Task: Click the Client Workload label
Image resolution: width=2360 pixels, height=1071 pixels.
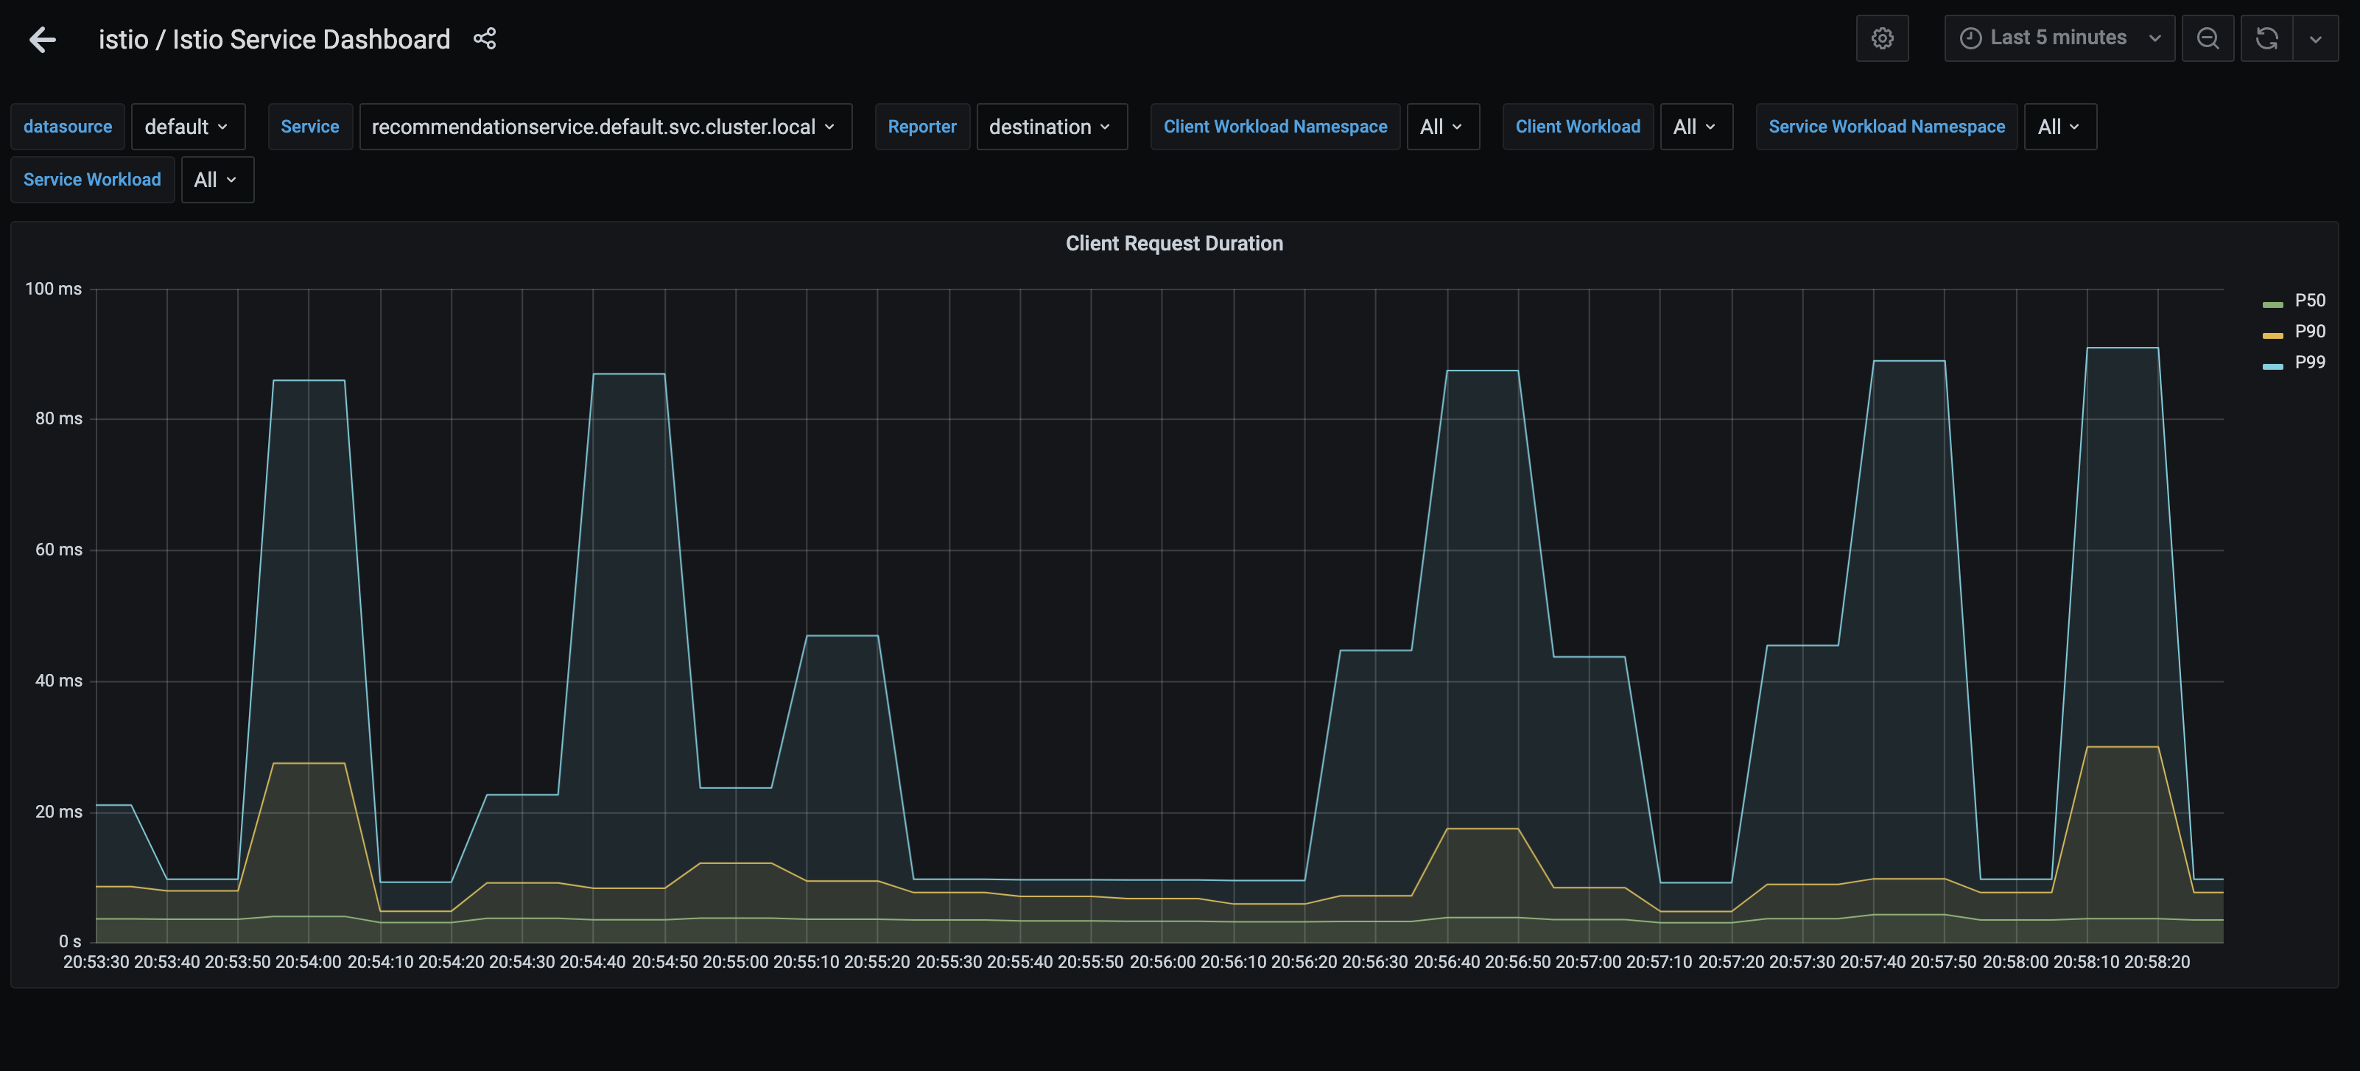Action: click(x=1578, y=127)
